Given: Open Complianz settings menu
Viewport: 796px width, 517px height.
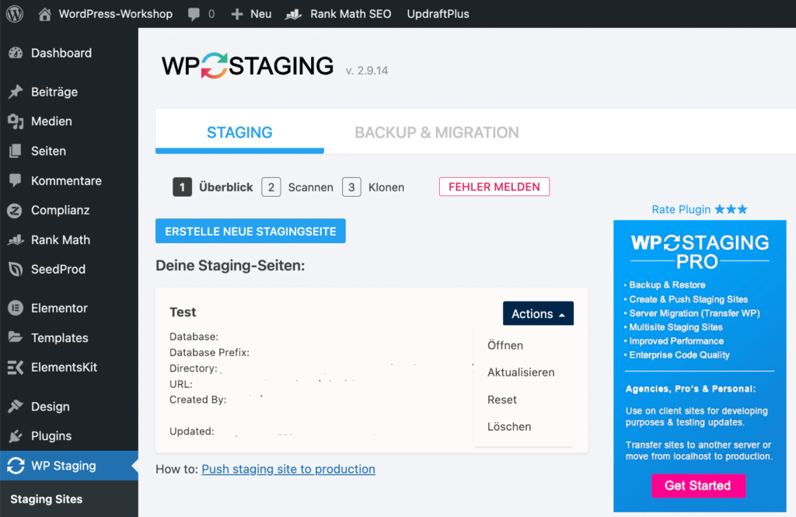Looking at the screenshot, I should point(60,210).
